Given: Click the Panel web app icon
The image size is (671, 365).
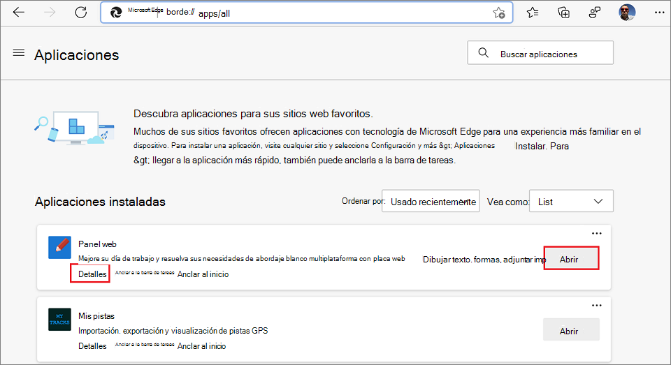Looking at the screenshot, I should (x=59, y=248).
